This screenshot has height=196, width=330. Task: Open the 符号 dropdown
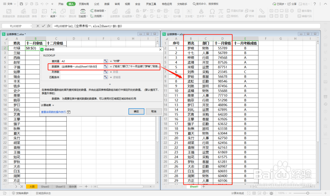point(215,16)
